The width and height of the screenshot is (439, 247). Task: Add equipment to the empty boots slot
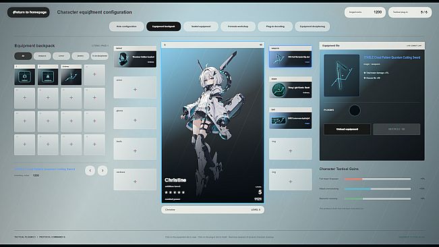(135, 148)
